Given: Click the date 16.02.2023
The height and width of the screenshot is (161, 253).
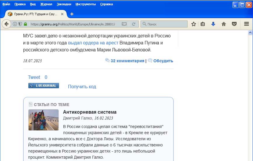Looking at the screenshot, I should coord(104,118).
